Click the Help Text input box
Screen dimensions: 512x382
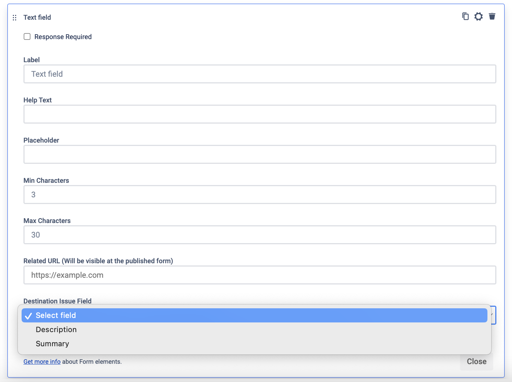(260, 114)
